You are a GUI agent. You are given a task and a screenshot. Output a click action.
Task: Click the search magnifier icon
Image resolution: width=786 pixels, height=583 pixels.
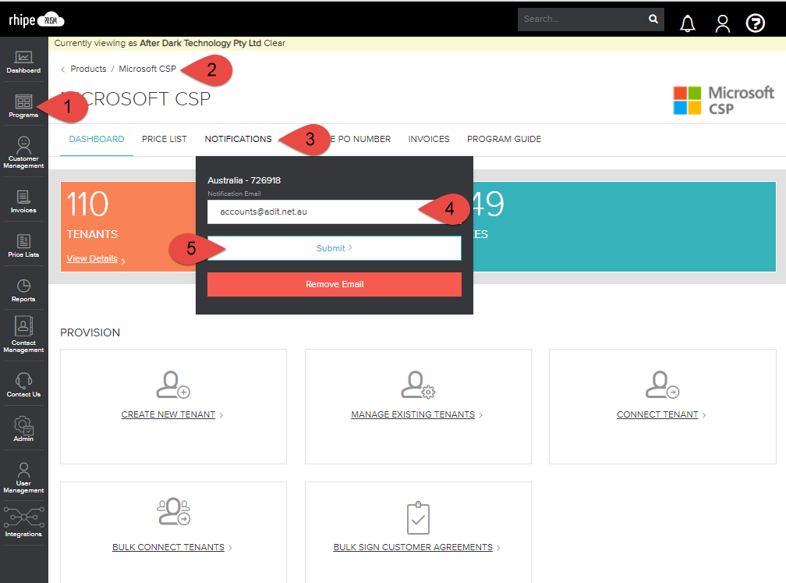(x=653, y=19)
